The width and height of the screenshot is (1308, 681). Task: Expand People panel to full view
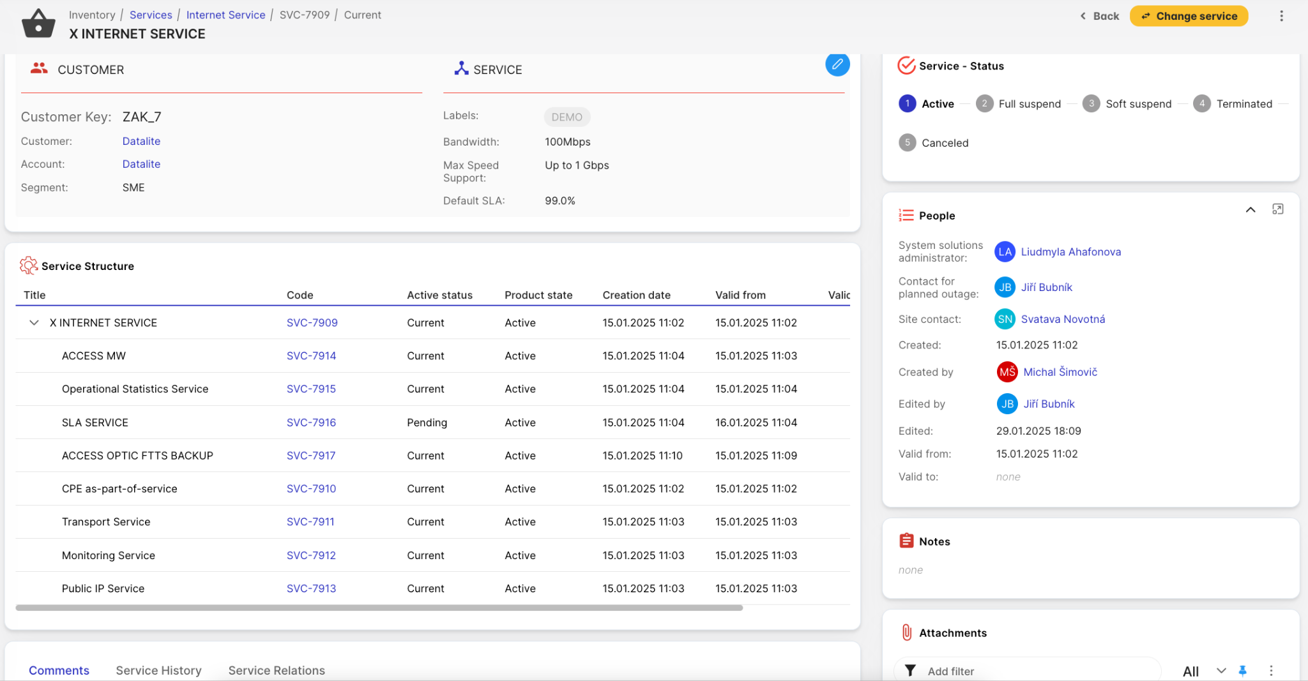tap(1277, 209)
